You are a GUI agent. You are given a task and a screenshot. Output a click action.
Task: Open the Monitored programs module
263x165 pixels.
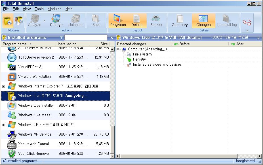click(19, 21)
